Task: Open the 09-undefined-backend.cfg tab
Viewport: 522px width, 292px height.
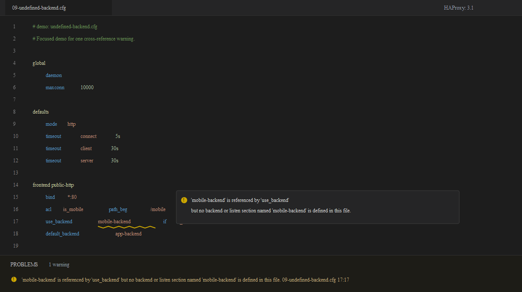Action: 59,8
